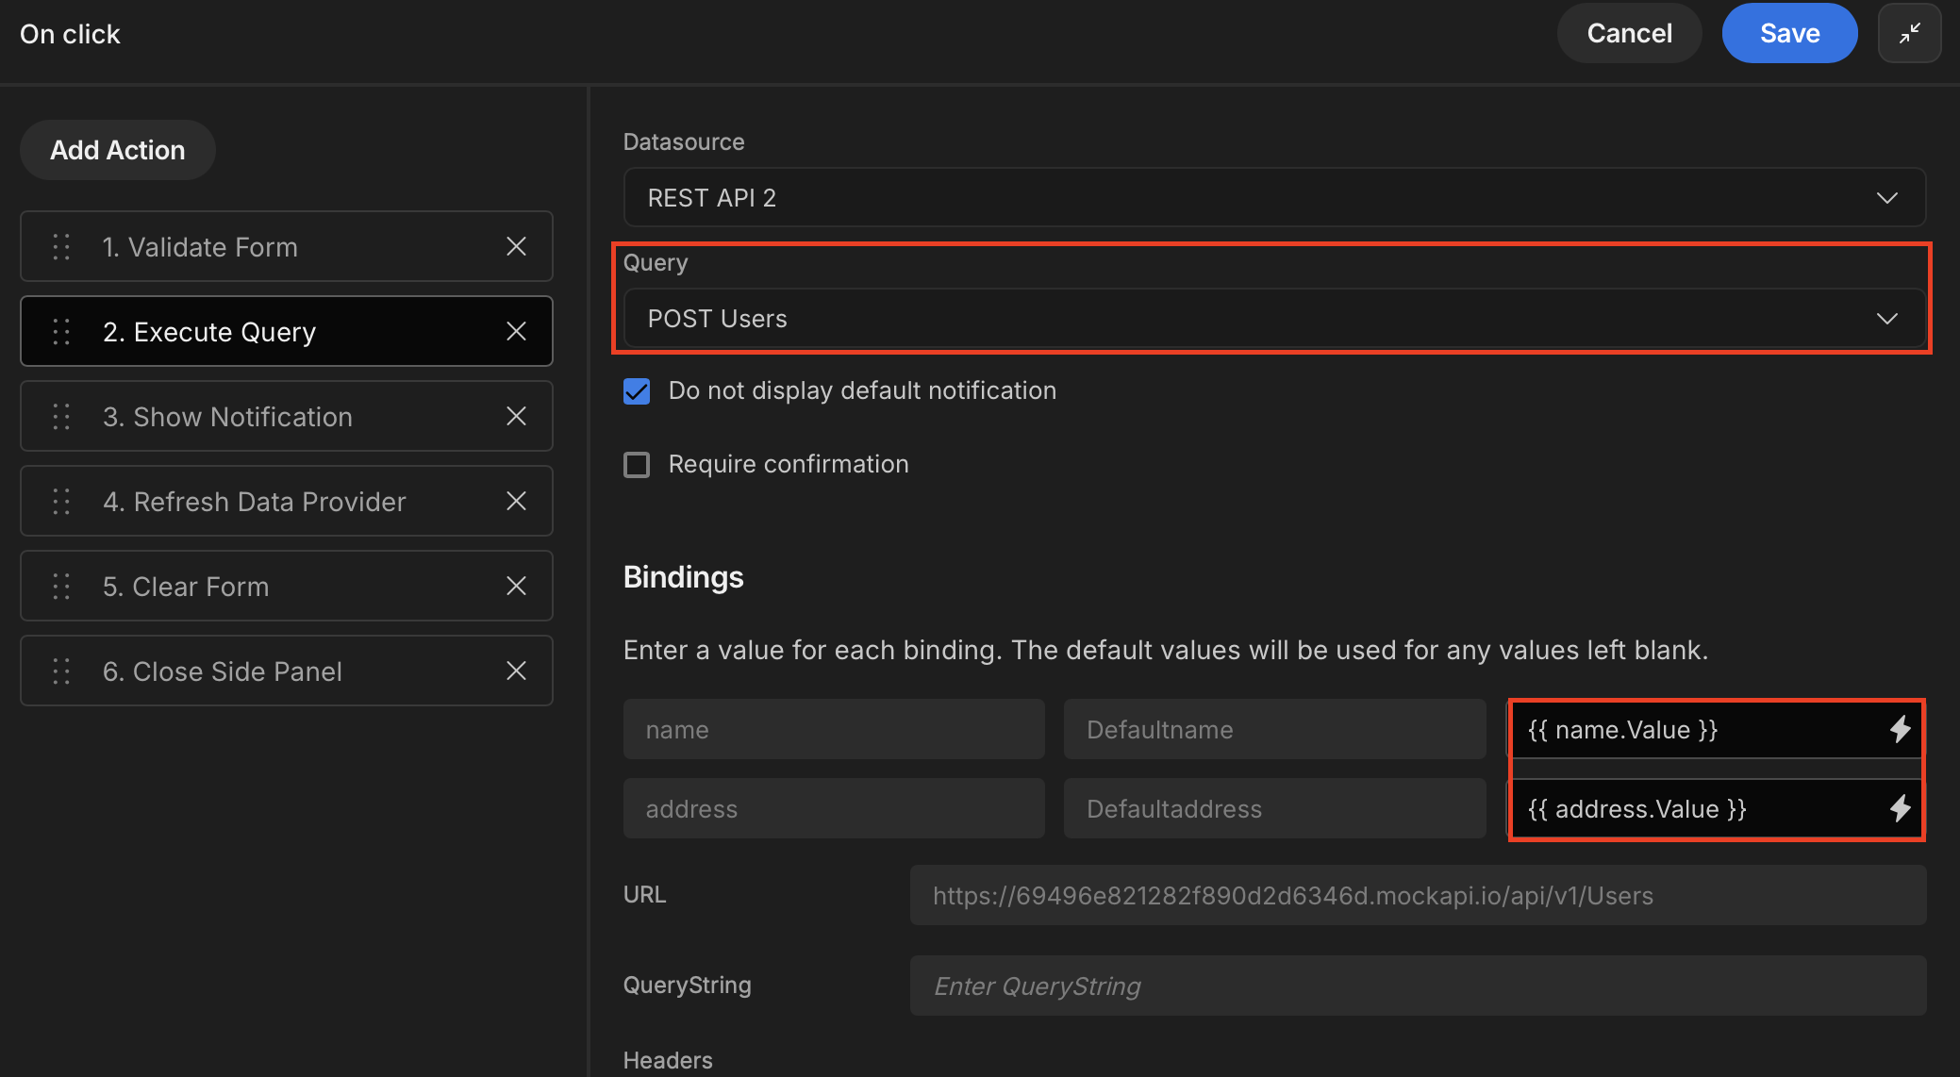Click the Add Action button

click(118, 150)
